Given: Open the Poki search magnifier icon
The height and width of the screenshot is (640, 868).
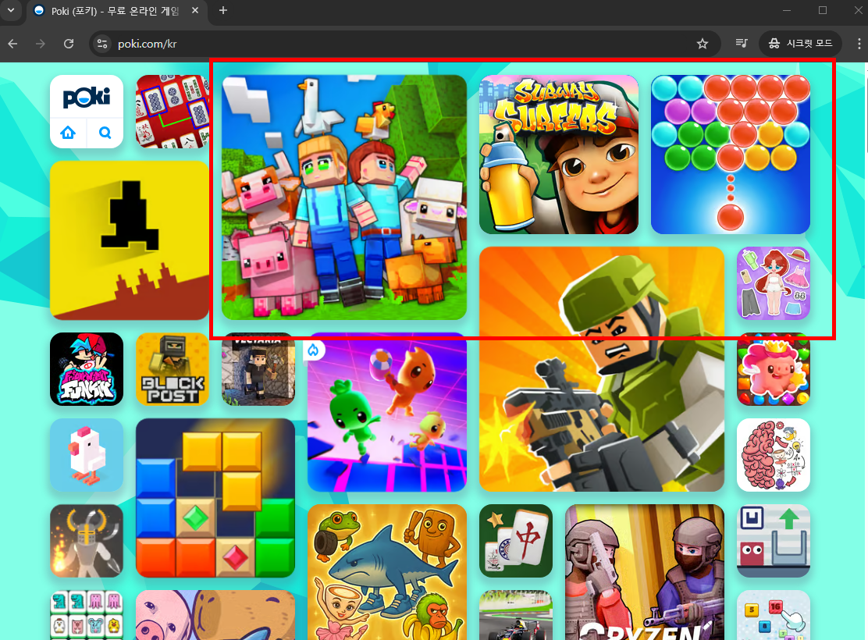Looking at the screenshot, I should (x=105, y=133).
